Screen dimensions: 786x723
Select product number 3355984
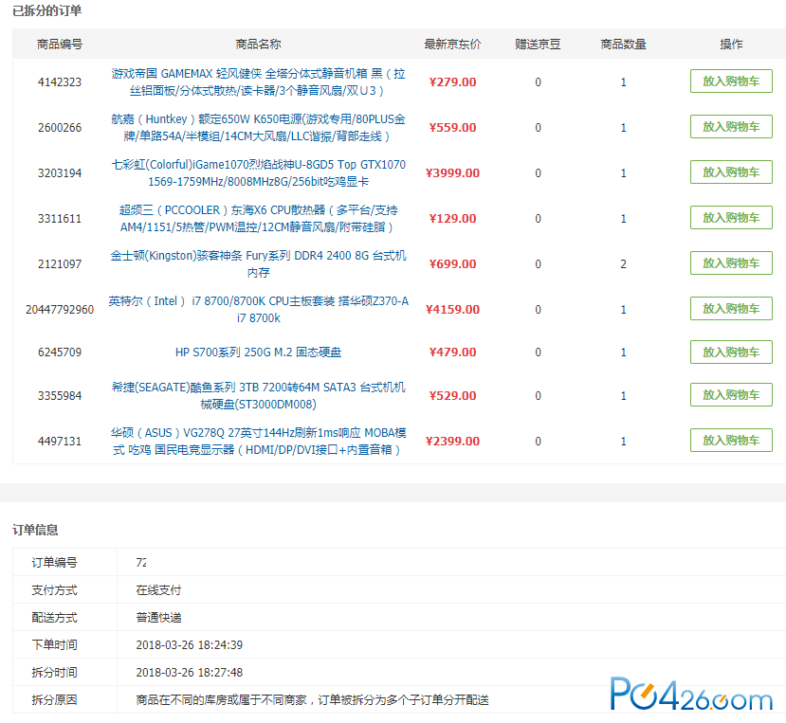click(60, 396)
